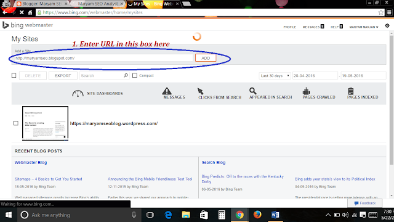Open the Last 30 days dropdown

275,76
